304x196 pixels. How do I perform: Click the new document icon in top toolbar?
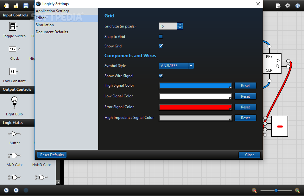6,6
